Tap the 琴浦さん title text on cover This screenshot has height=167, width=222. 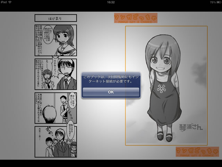point(191,127)
